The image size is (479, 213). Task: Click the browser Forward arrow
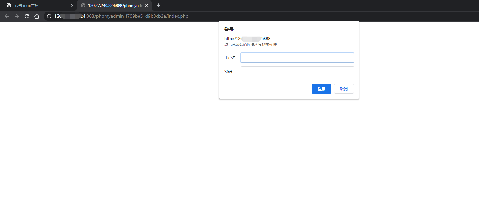click(17, 16)
